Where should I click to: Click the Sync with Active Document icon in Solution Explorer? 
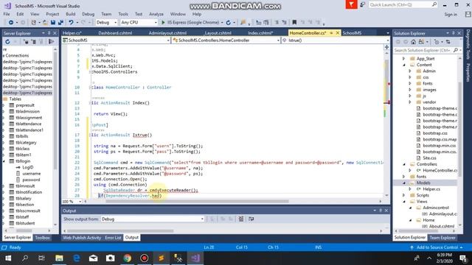[448, 42]
